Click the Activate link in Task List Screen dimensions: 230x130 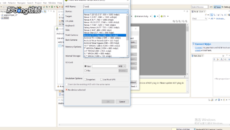[x=220, y=19]
